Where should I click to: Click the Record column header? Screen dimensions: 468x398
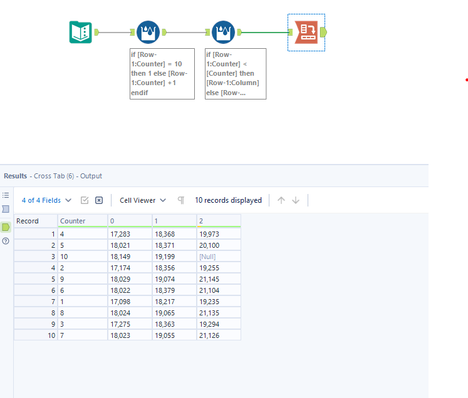click(36, 221)
